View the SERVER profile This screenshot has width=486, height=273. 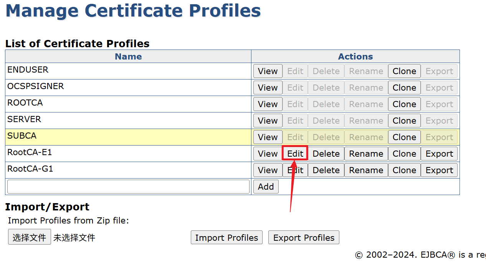coord(268,121)
